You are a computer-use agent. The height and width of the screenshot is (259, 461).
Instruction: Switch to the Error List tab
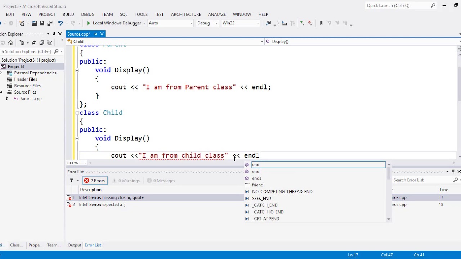click(93, 245)
